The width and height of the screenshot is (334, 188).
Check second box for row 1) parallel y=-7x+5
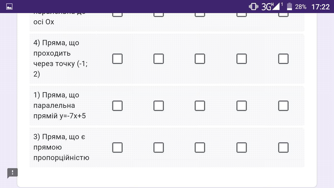click(x=159, y=106)
